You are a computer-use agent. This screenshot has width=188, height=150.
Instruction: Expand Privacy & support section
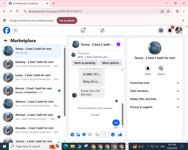pos(155,107)
